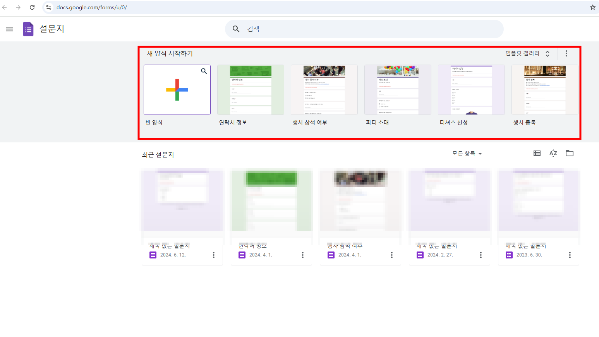Viewport: 599px width, 337px height.
Task: Open the file picker folder icon
Action: pos(569,153)
